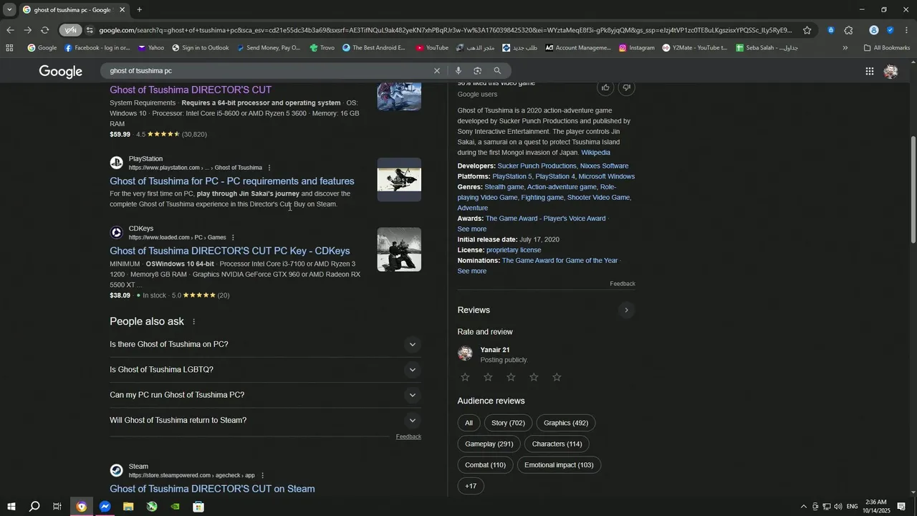Click See more under Nominations
This screenshot has width=917, height=516.
(472, 272)
